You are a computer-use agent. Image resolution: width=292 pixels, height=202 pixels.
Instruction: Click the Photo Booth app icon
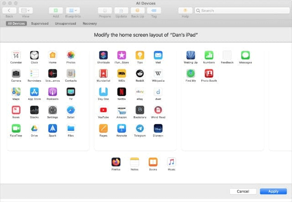click(x=209, y=73)
